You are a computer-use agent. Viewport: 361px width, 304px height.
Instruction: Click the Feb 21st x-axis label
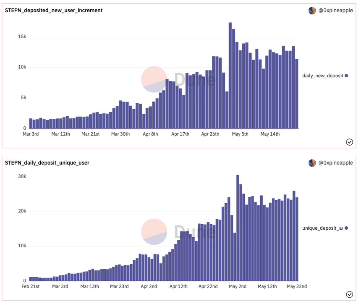31,286
